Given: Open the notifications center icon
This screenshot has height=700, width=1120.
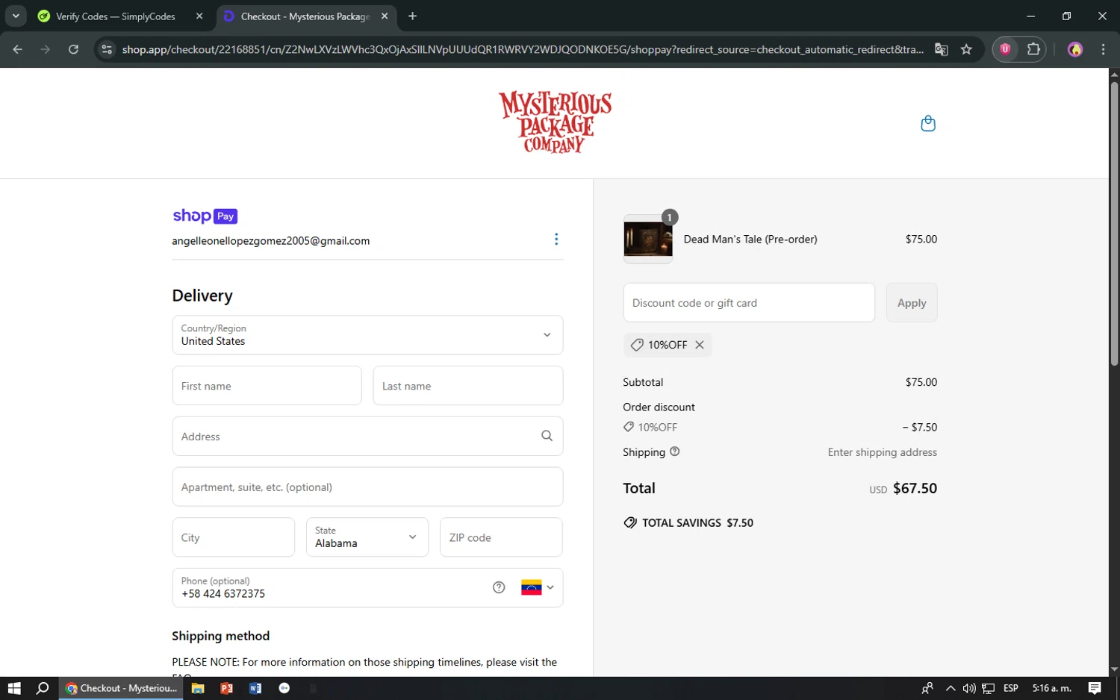Looking at the screenshot, I should click(x=1095, y=688).
